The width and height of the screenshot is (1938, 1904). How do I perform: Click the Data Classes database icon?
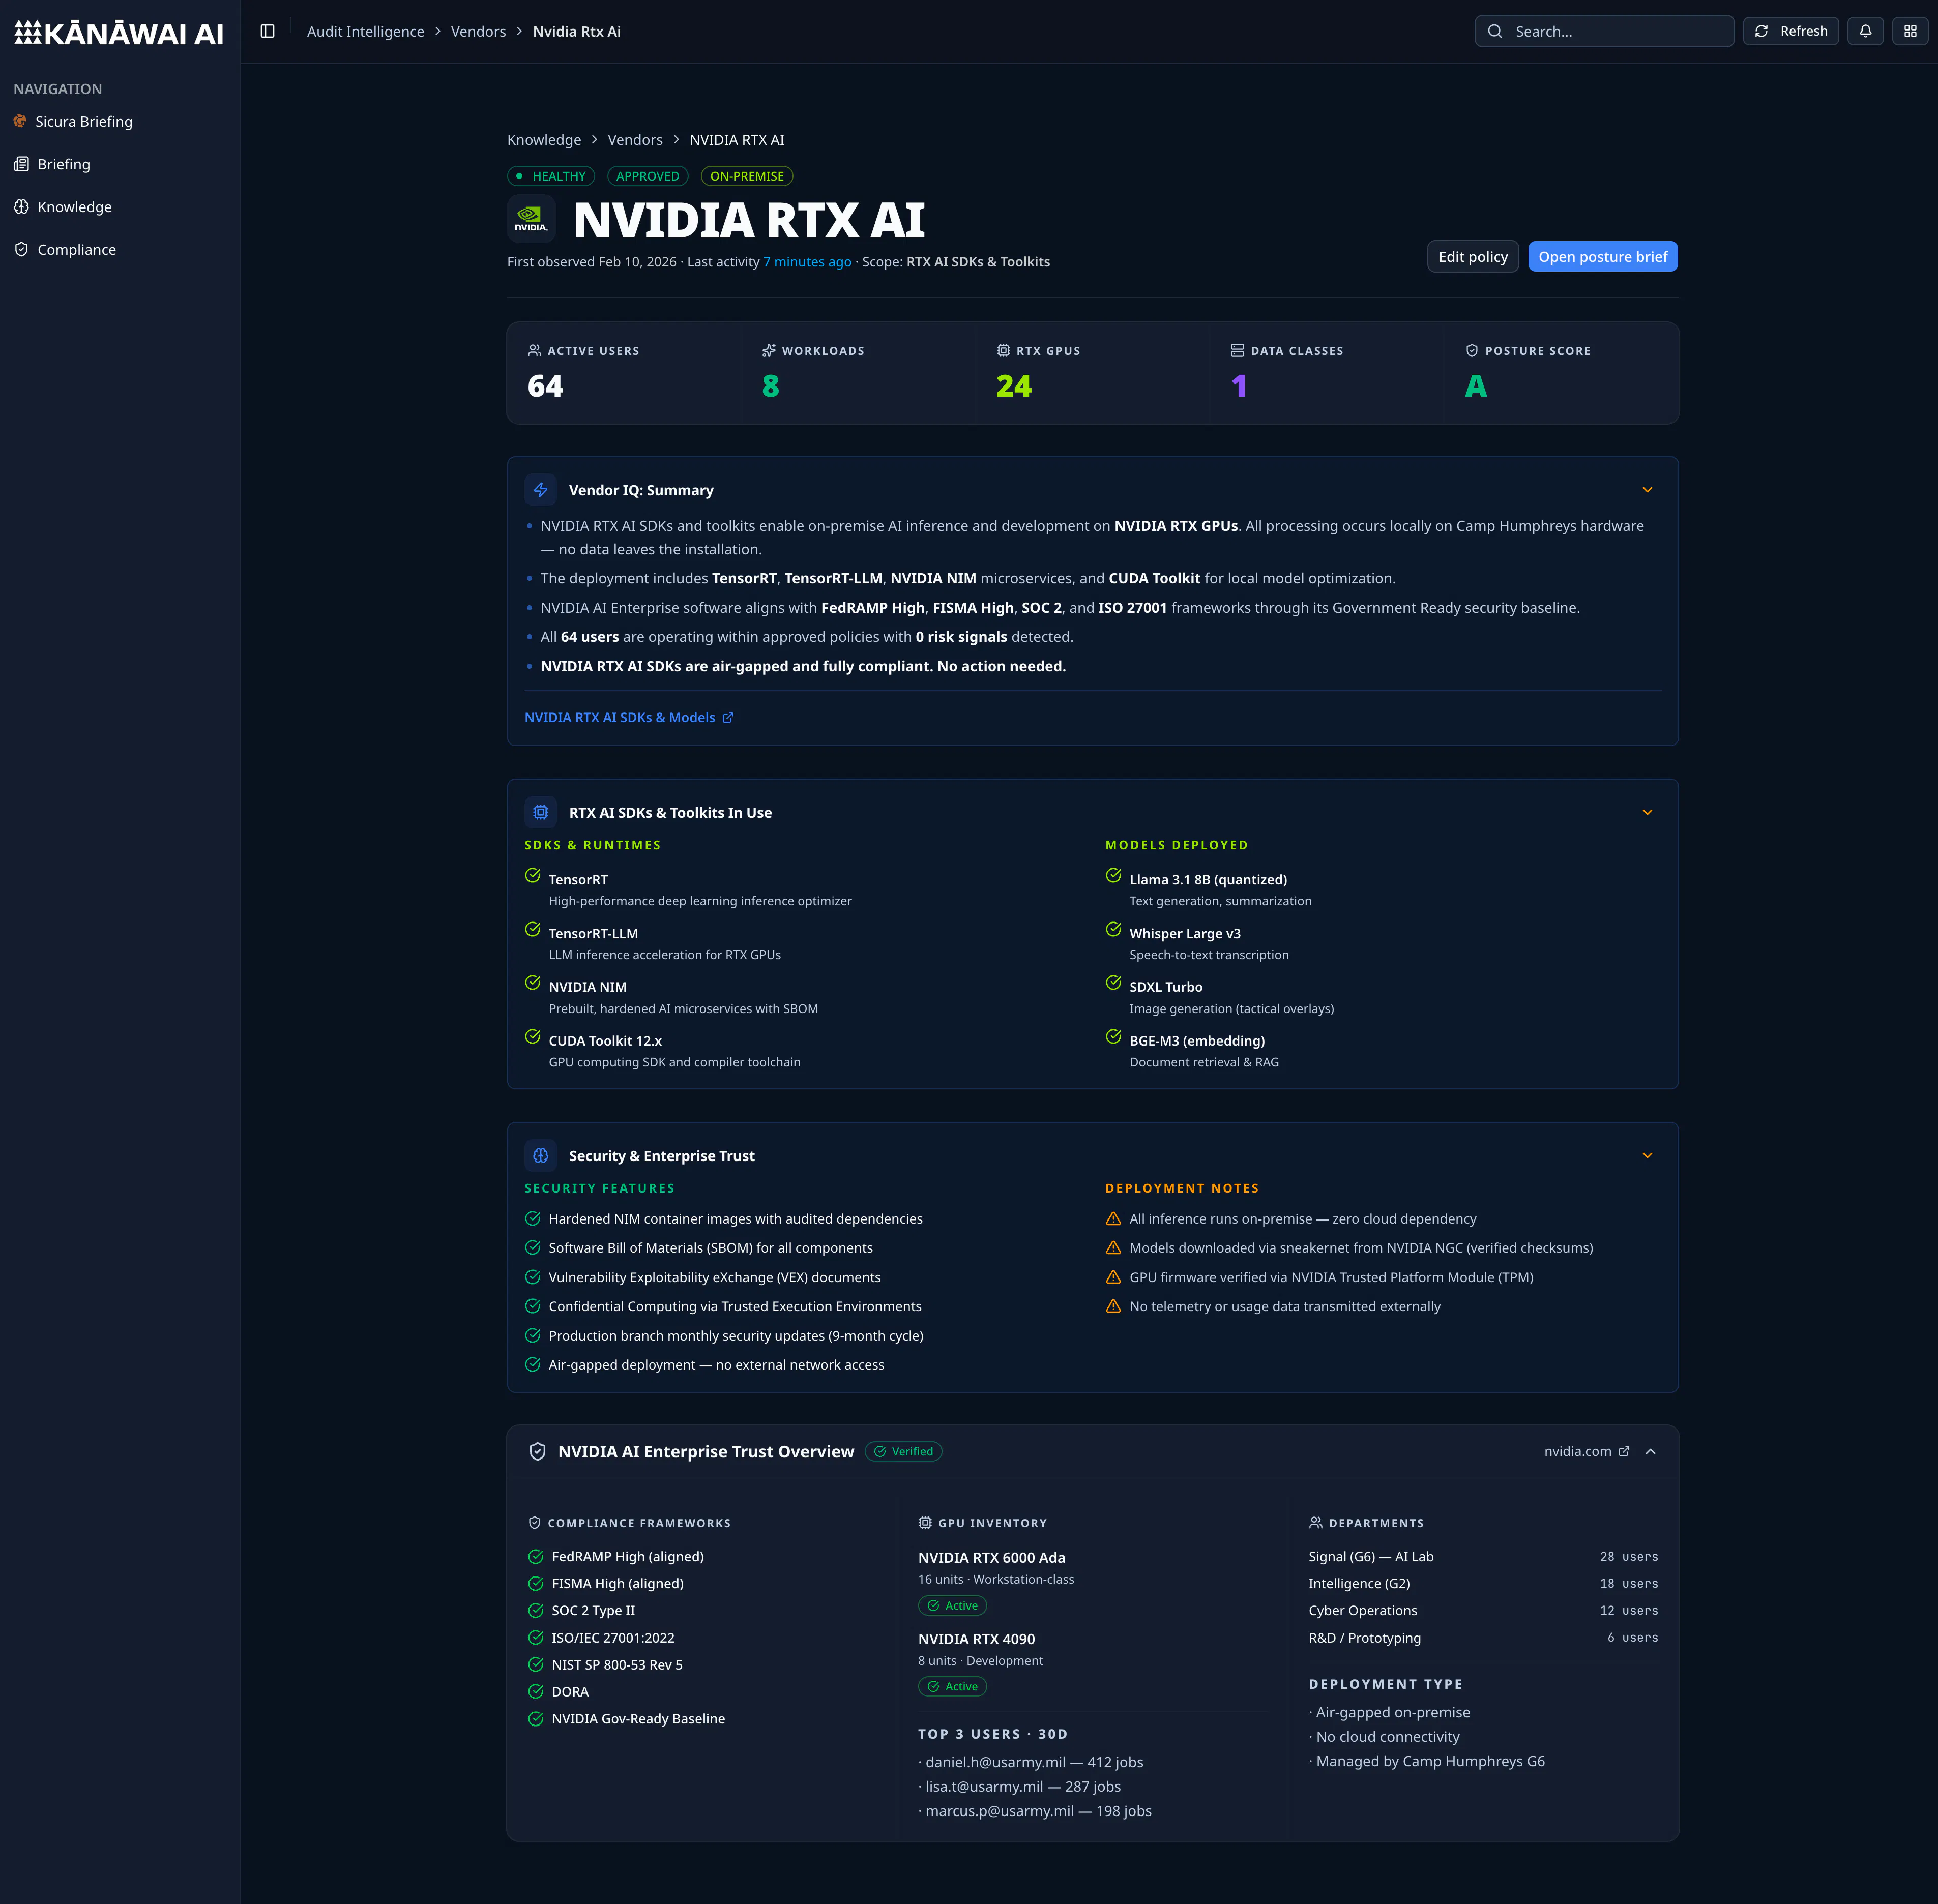(x=1237, y=350)
